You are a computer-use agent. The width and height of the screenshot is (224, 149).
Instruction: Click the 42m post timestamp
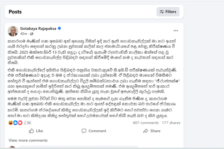(23, 34)
